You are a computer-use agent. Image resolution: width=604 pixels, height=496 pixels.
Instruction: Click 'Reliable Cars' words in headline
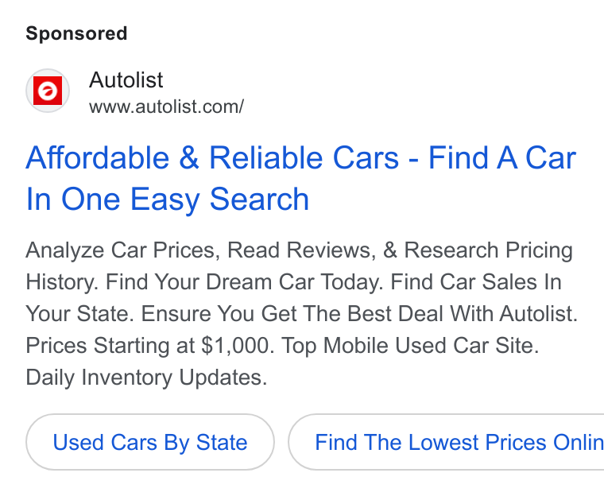click(x=304, y=158)
